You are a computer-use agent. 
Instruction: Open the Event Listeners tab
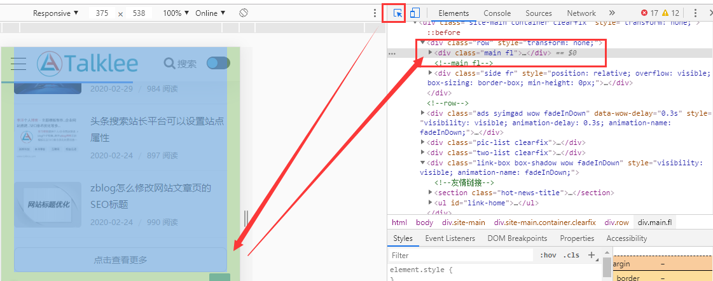tap(450, 238)
